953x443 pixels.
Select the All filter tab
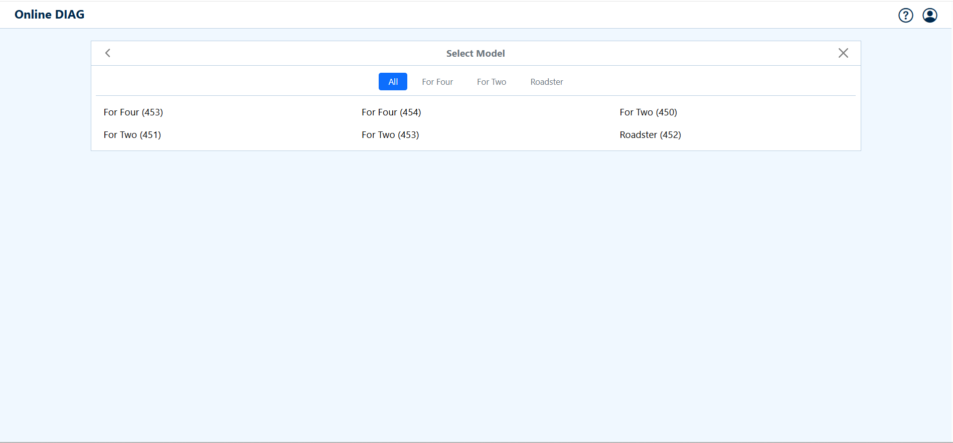[x=393, y=82]
